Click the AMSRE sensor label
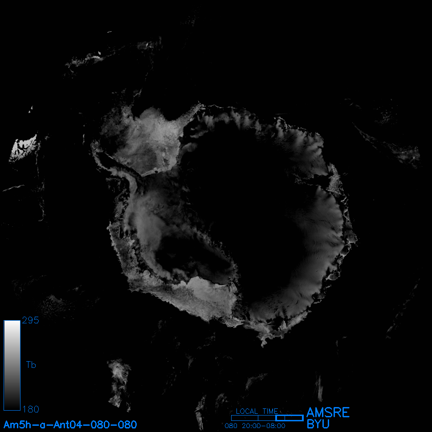Viewport: 432px width, 432px height. click(328, 412)
